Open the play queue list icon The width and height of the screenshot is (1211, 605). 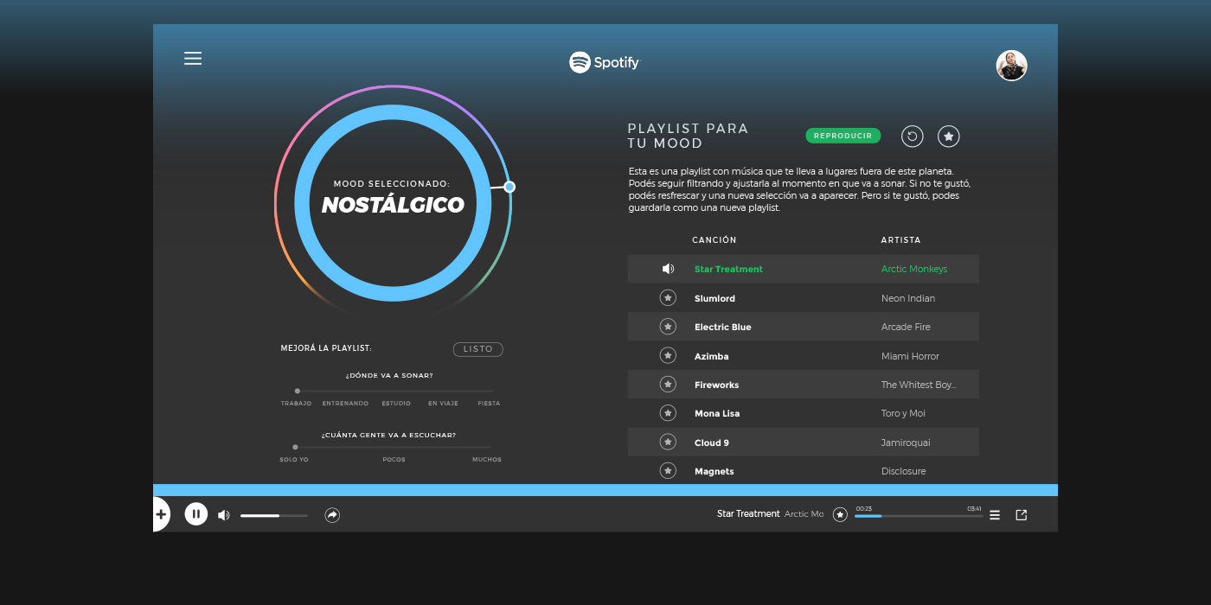pyautogui.click(x=995, y=515)
